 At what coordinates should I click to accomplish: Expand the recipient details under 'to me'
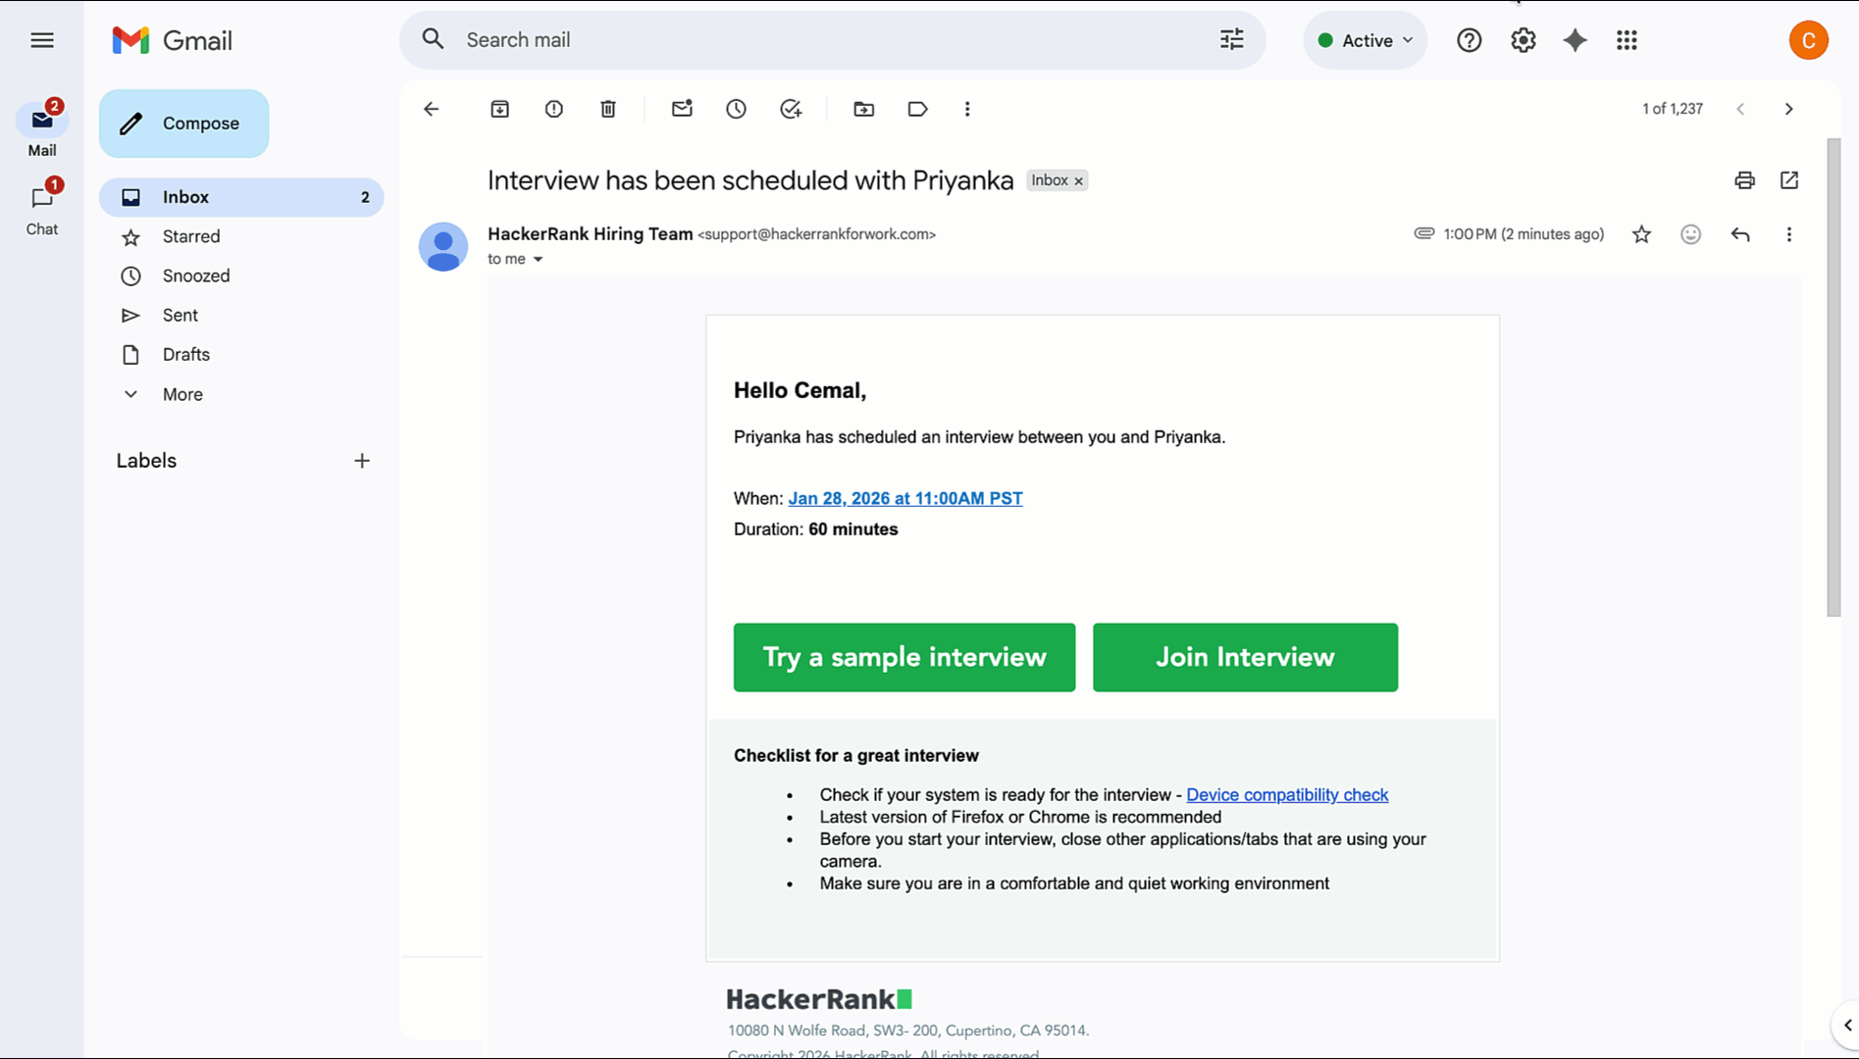[538, 259]
